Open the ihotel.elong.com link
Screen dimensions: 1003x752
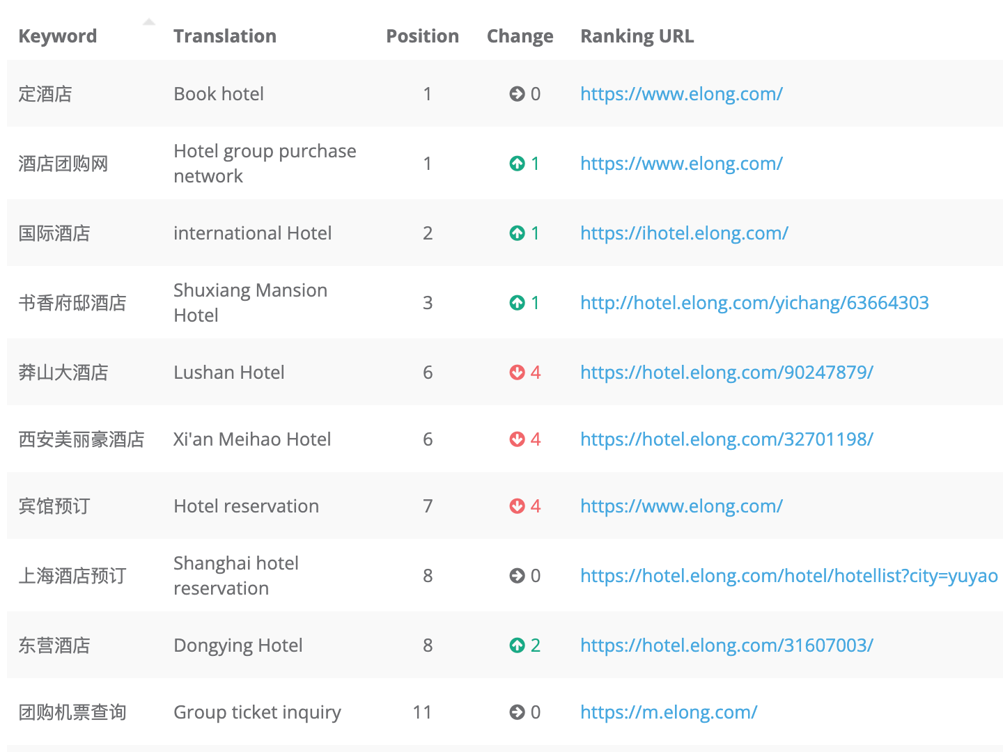coord(684,233)
